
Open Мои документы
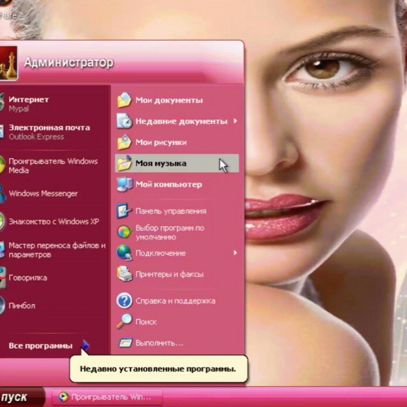click(x=177, y=100)
